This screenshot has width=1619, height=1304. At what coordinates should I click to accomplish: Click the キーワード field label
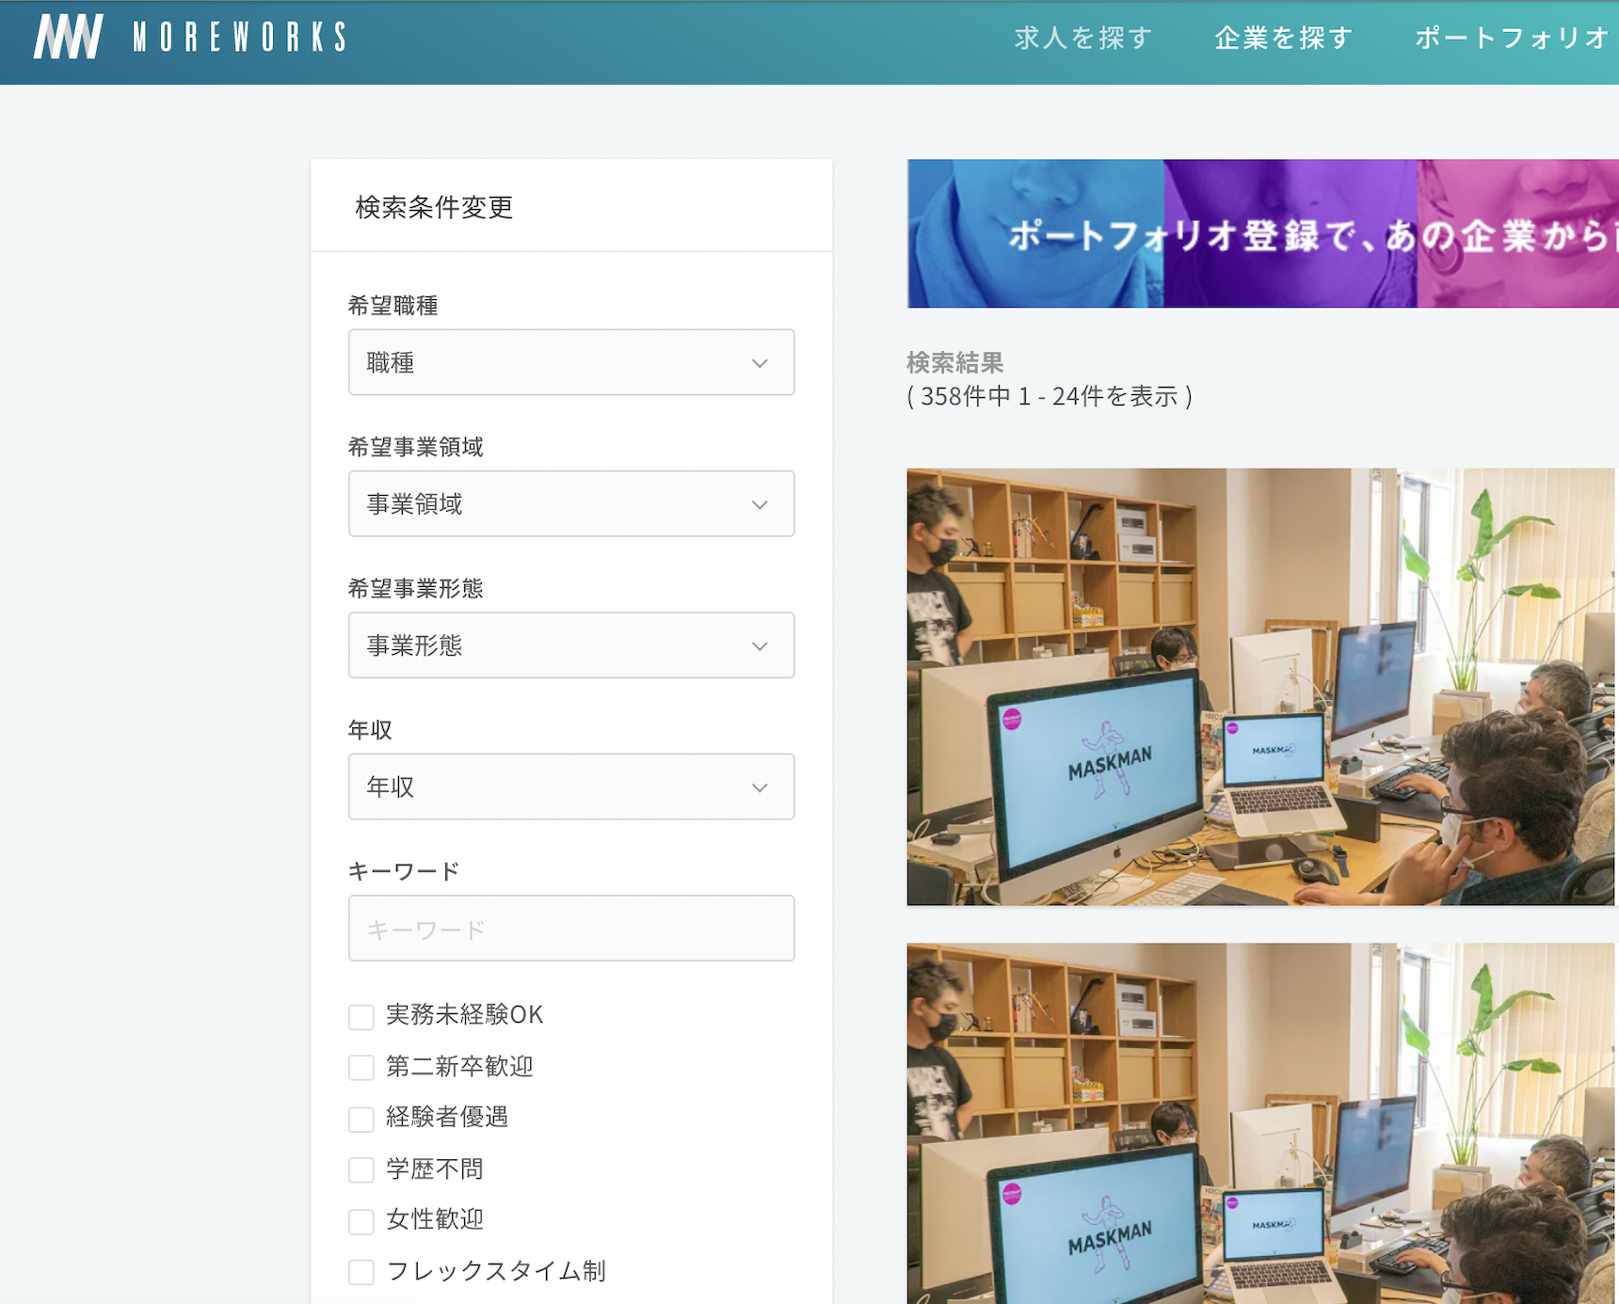click(404, 871)
